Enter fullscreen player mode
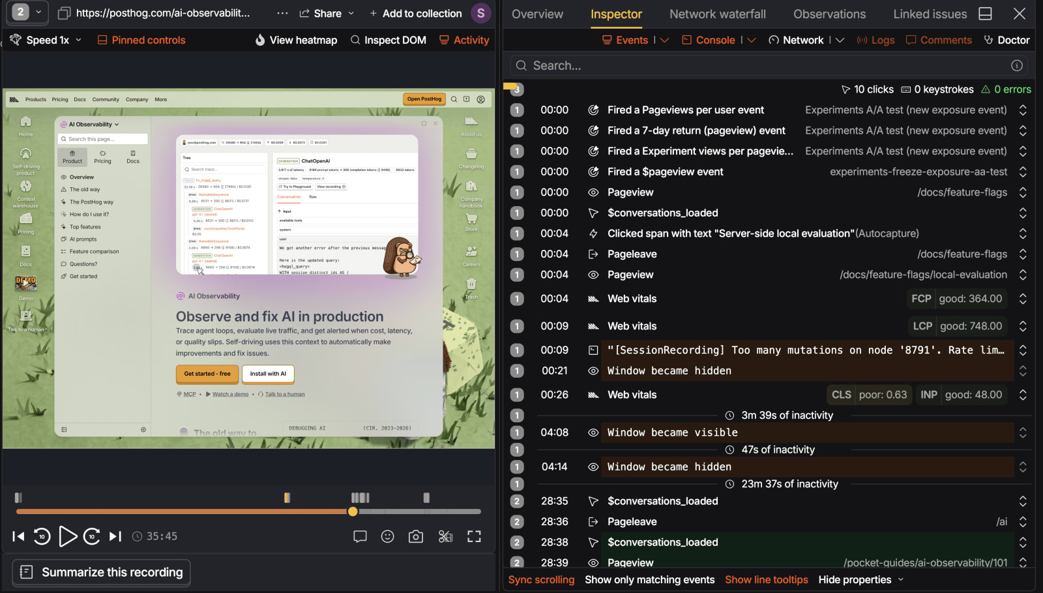 (475, 536)
